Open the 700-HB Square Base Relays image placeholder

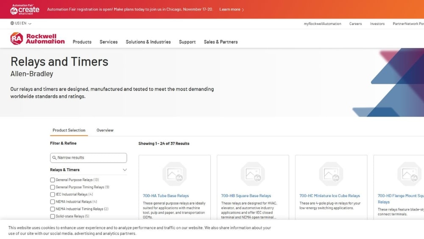pos(253,174)
